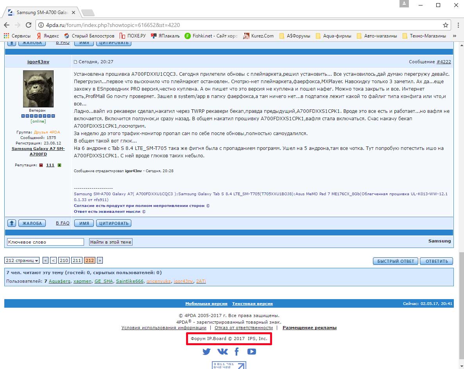Open the YouTube icon in footer
This screenshot has width=464, height=369.
[x=251, y=352]
